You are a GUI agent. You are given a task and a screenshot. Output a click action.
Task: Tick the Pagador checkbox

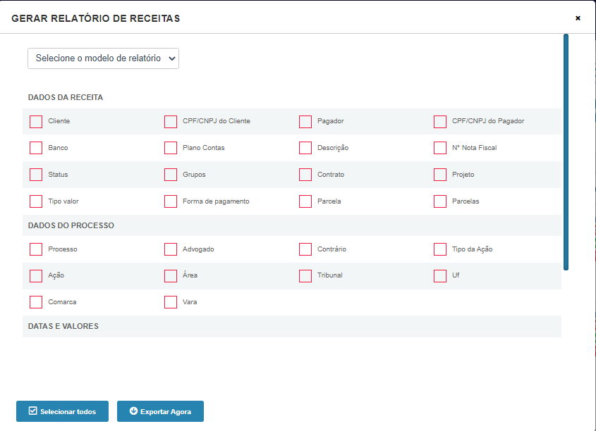(305, 122)
